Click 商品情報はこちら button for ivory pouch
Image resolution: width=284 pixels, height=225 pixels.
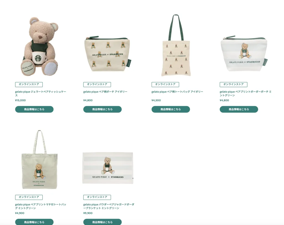(x=103, y=109)
